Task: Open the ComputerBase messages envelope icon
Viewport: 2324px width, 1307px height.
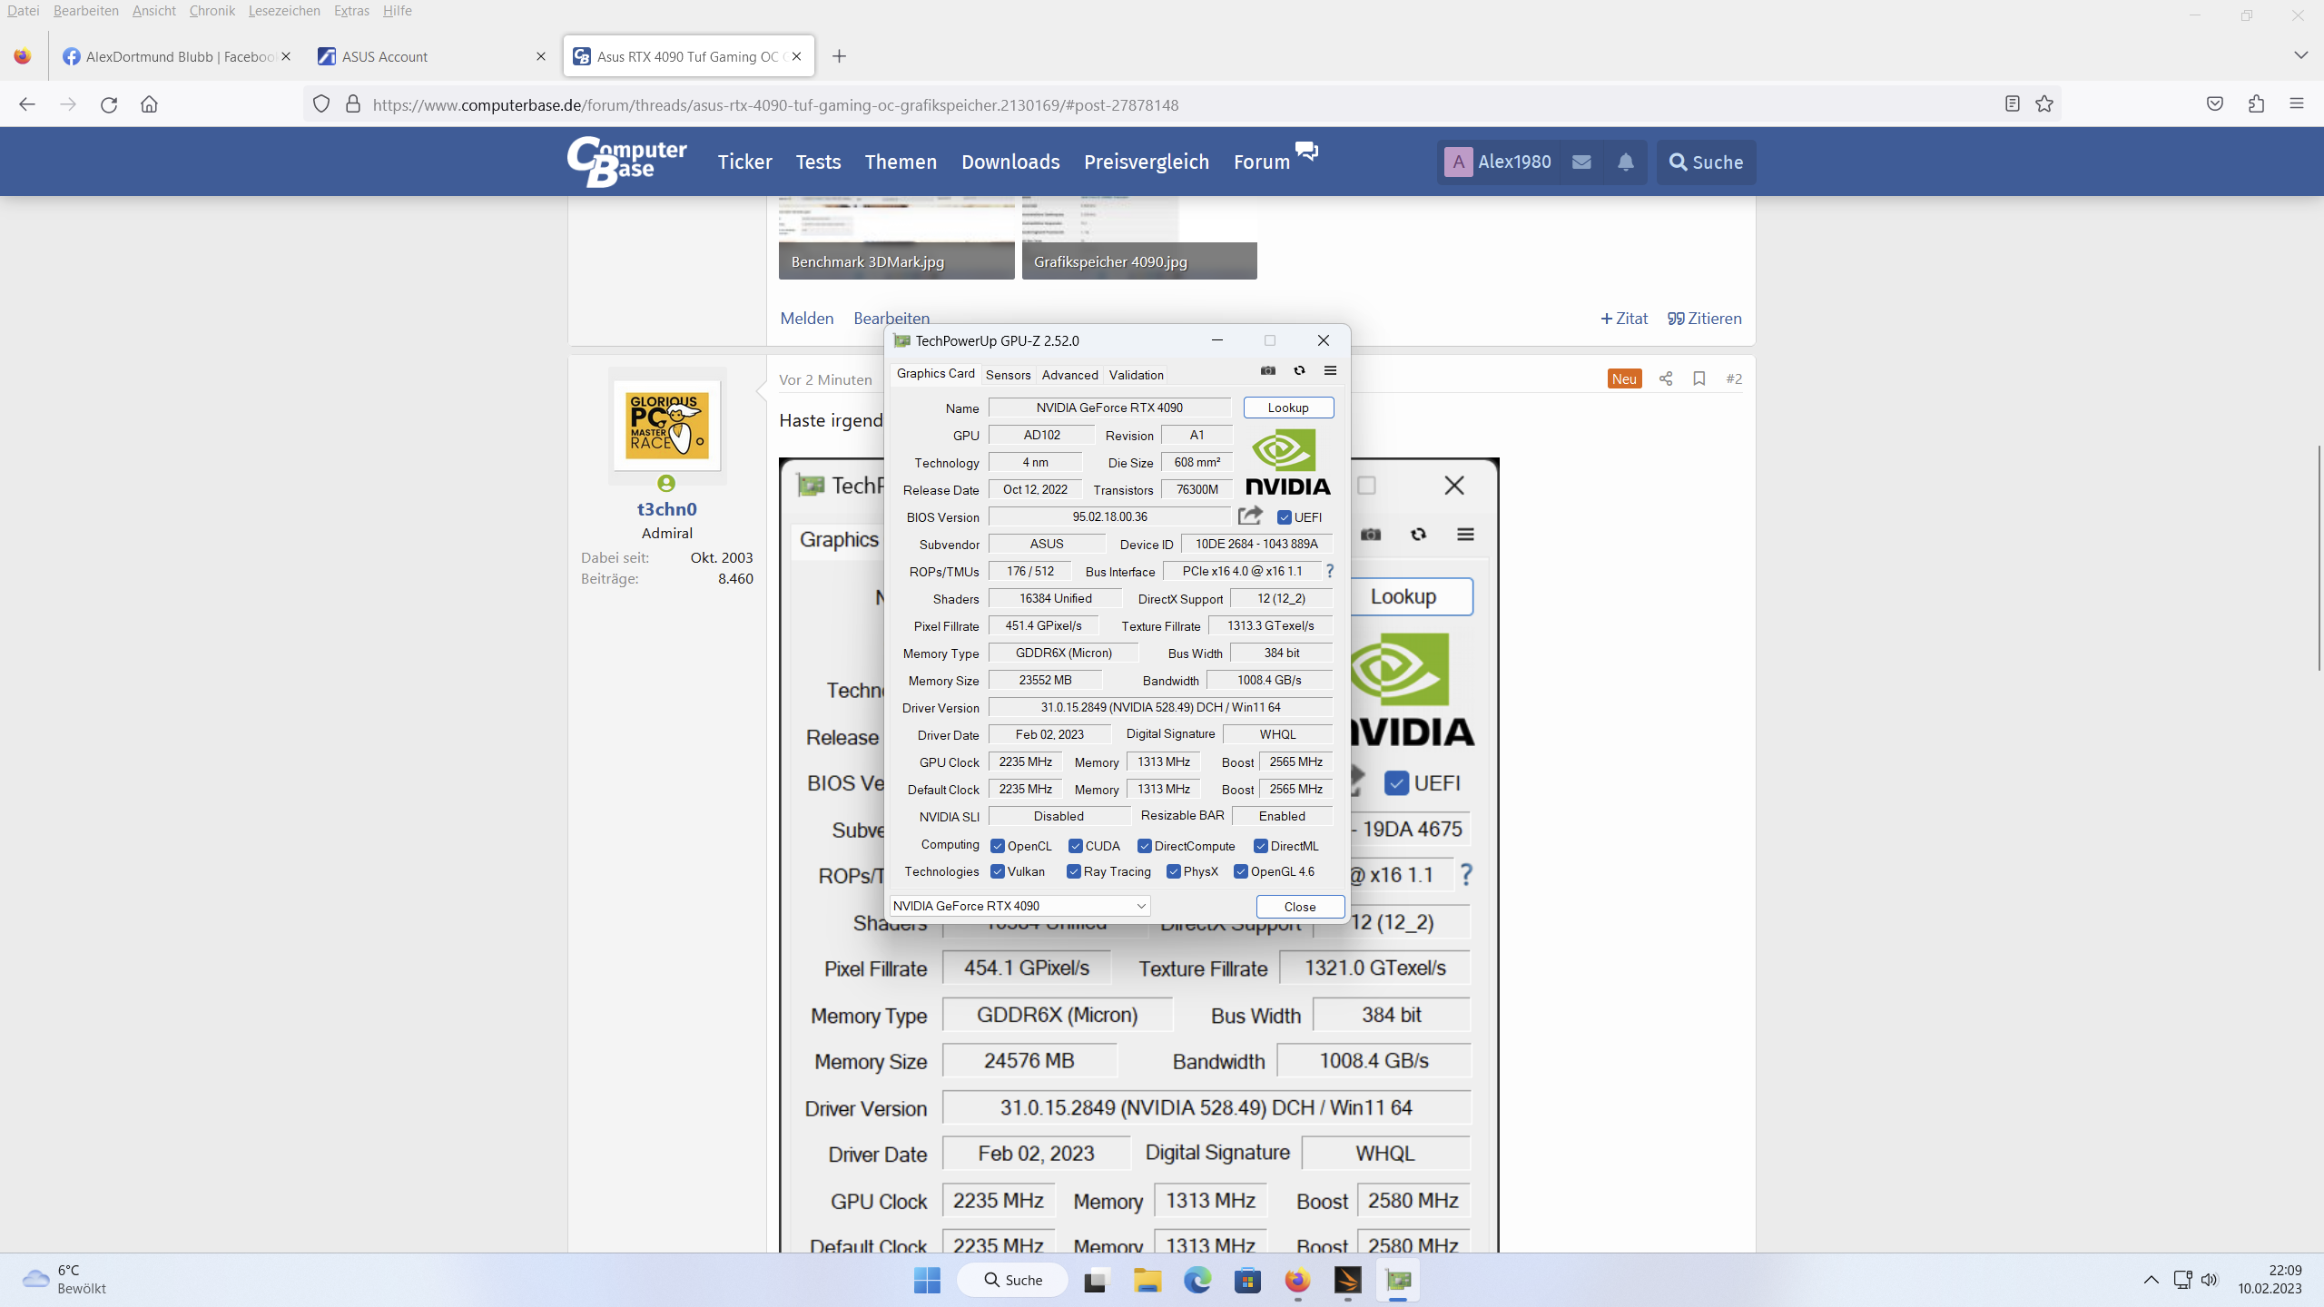Action: coord(1581,162)
